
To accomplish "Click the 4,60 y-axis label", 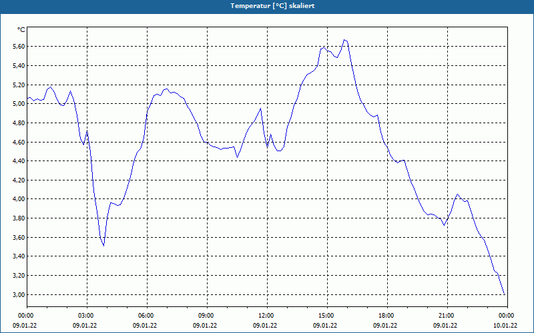I will [19, 142].
